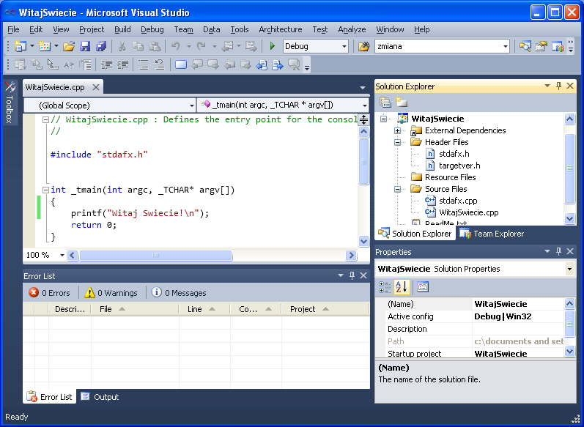Viewport: 584px width, 427px height.
Task: Toggle the 0 Errors filter
Action: pos(50,293)
